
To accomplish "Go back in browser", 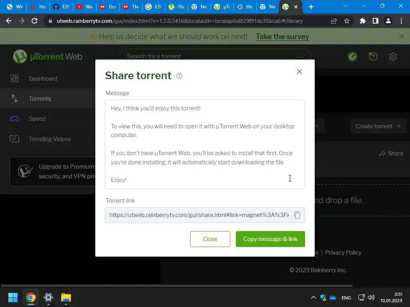I will (x=9, y=21).
